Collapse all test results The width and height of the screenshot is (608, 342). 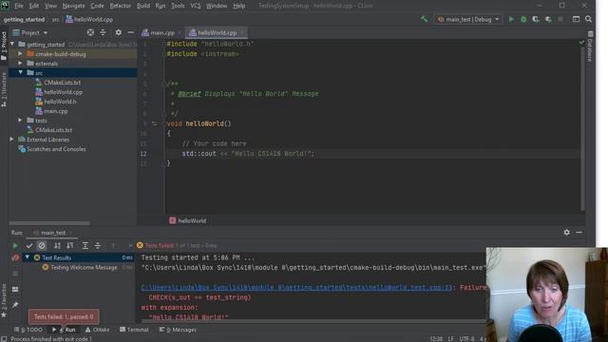[98, 245]
